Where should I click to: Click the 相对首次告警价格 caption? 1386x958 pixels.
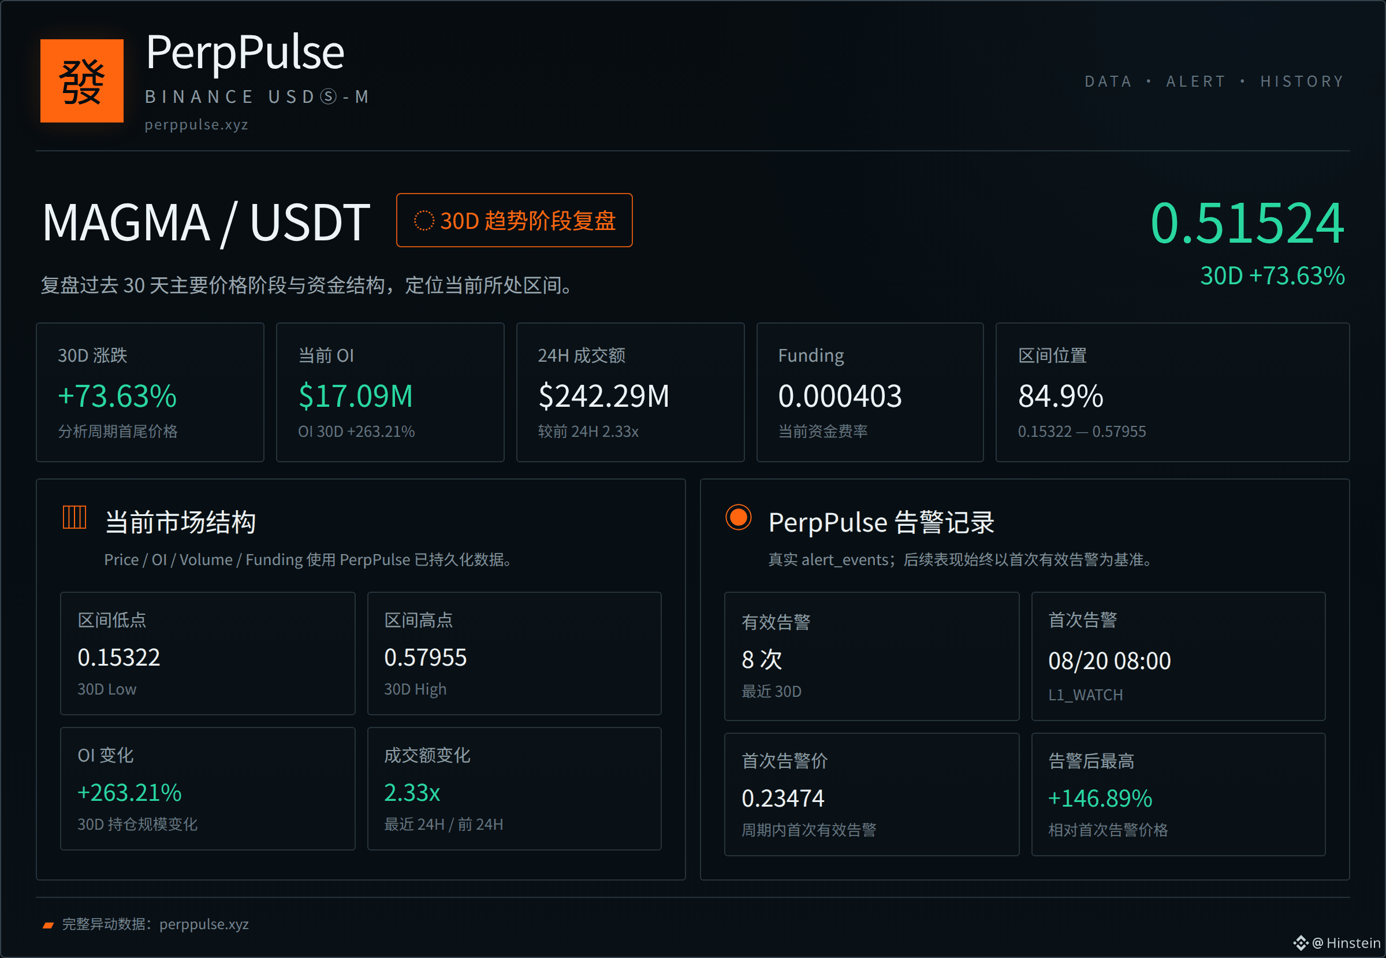click(1108, 830)
